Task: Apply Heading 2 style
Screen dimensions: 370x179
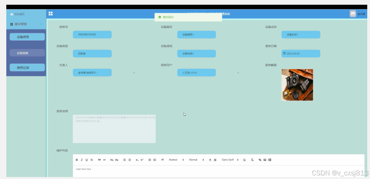Action: point(117,160)
